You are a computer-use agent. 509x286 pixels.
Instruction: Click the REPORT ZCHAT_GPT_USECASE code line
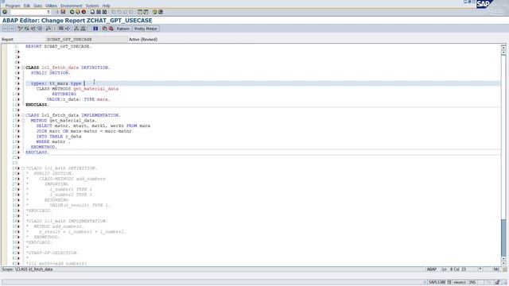click(x=58, y=46)
